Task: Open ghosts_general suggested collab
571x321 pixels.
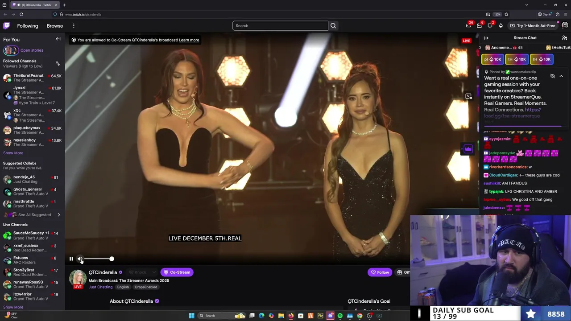Action: (x=32, y=192)
